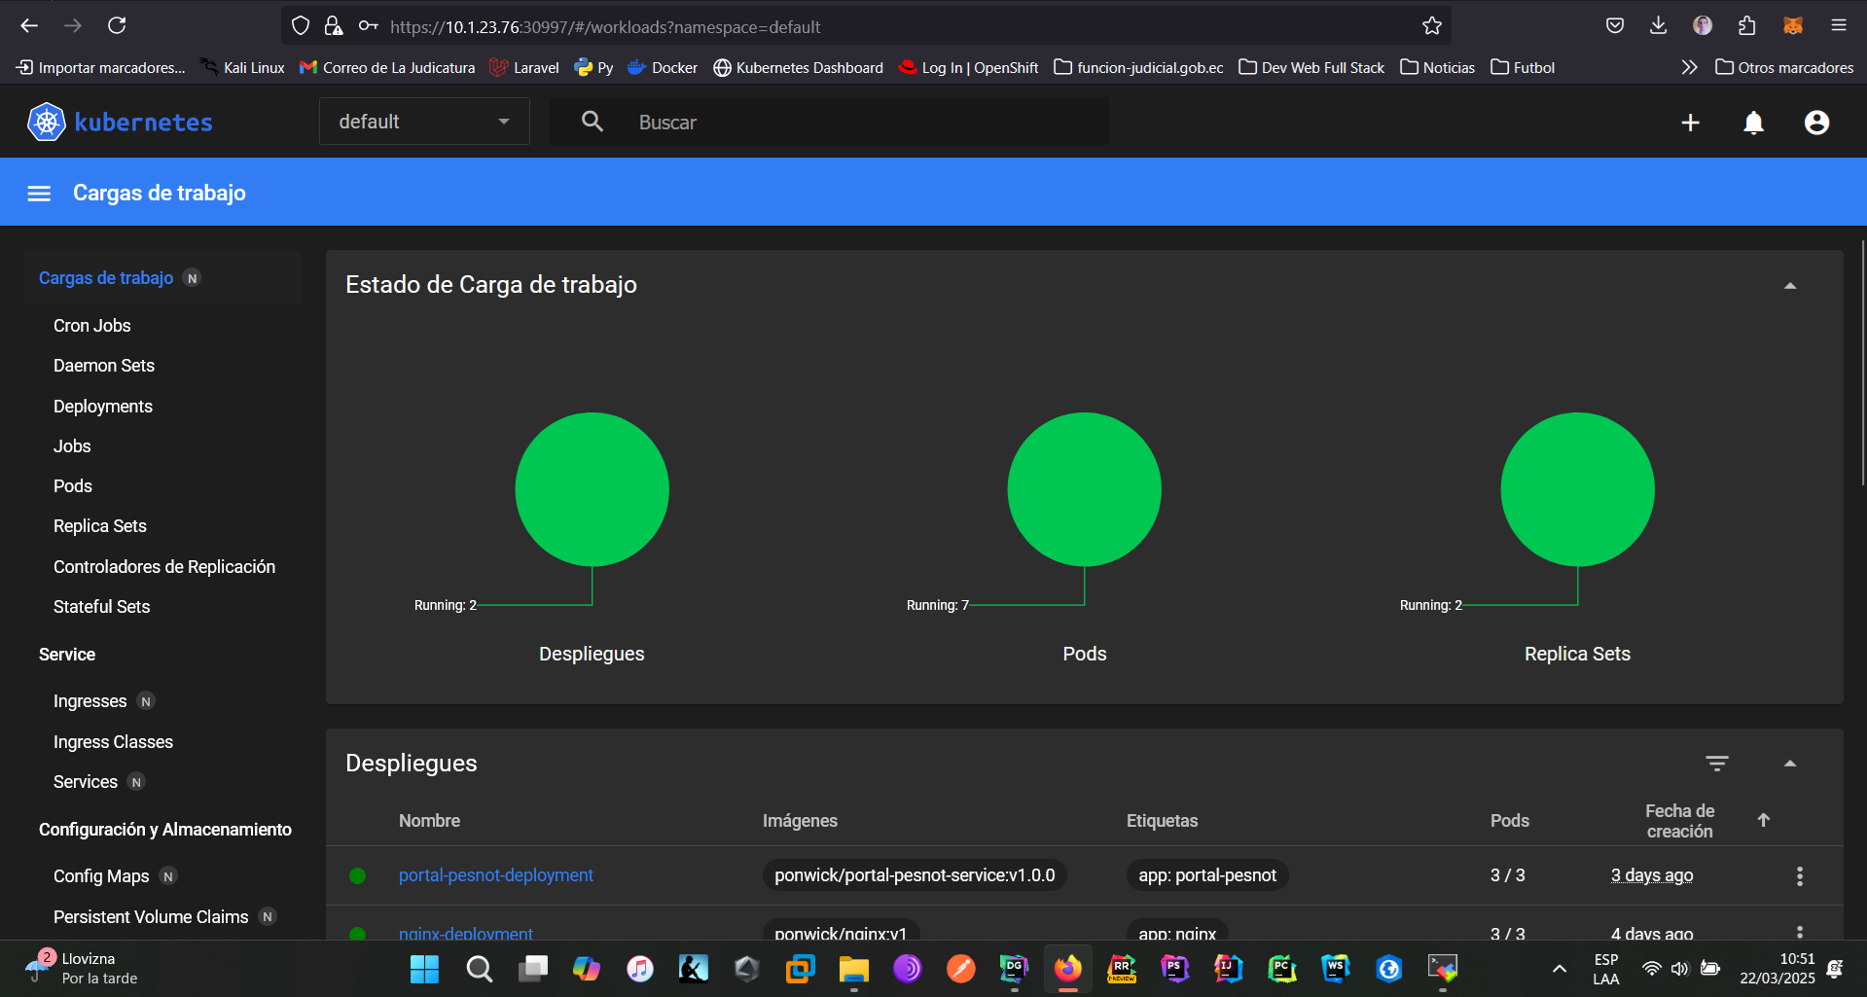Bookmark page with the star icon
Screen dimensions: 1867x997
(1431, 26)
